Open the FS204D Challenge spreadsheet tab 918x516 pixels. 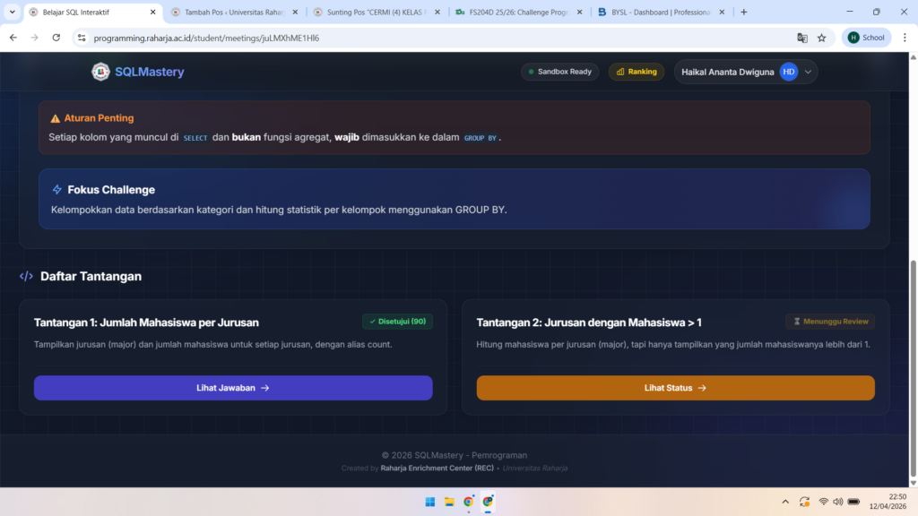point(515,13)
